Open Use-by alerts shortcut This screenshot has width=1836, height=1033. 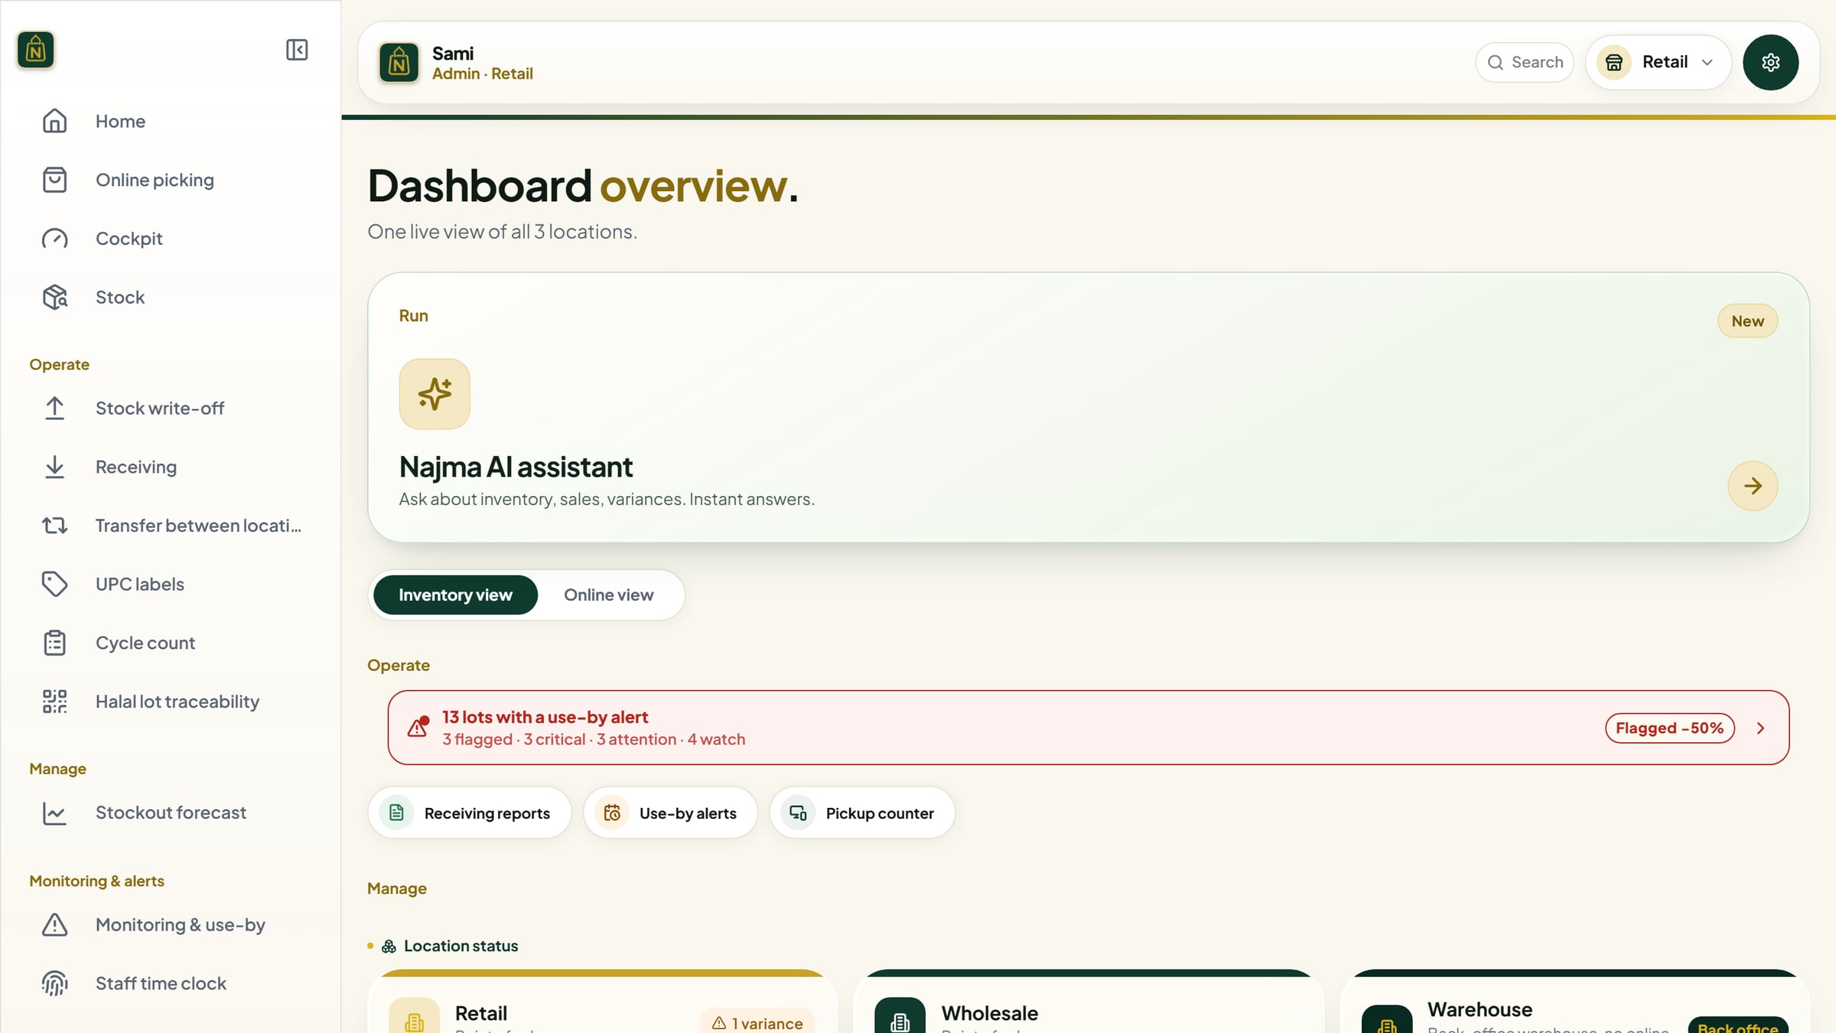(671, 813)
